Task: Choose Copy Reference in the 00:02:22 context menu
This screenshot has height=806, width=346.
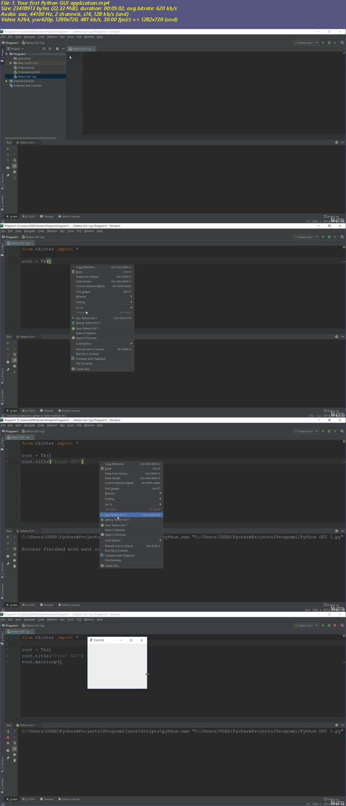Action: [x=102, y=267]
